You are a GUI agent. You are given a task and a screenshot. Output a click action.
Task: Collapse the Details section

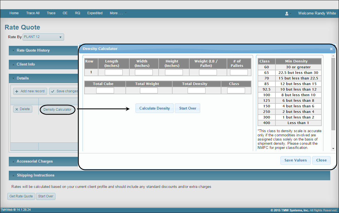click(43, 78)
